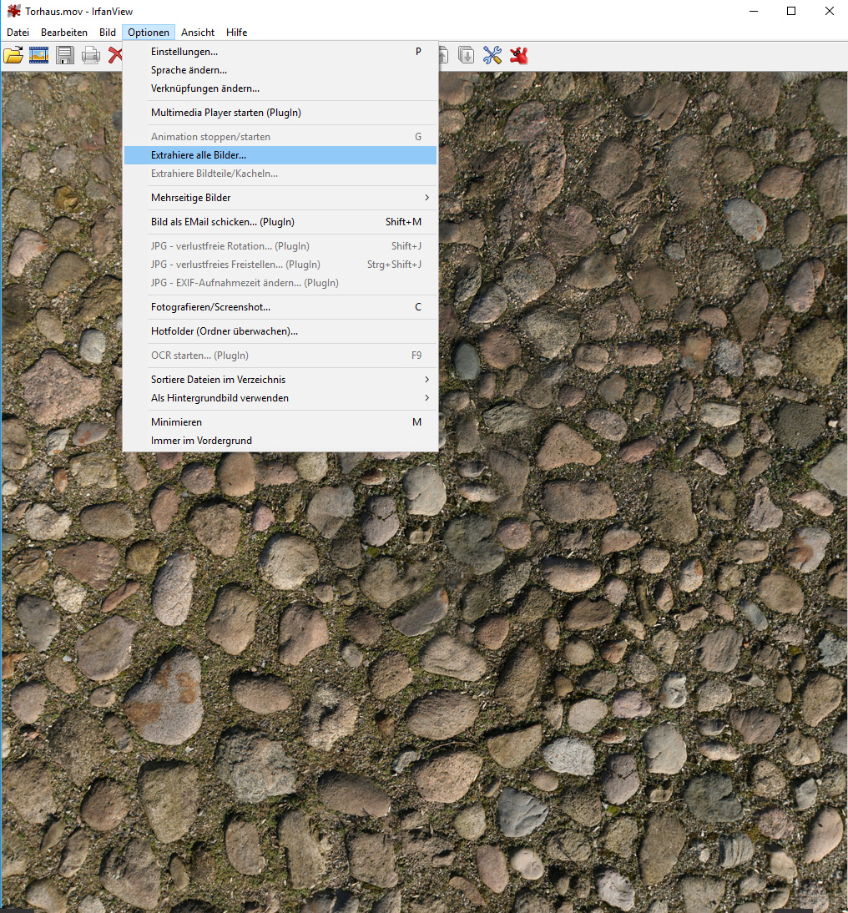This screenshot has height=913, width=848.
Task: Open the Hilfe menu
Action: coord(236,33)
